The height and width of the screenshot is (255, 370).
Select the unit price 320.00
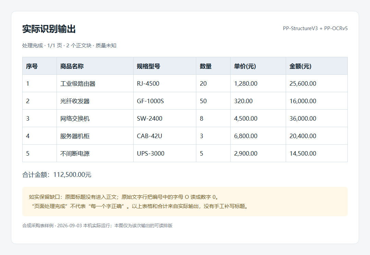pos(258,101)
